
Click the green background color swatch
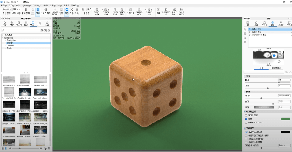(285, 119)
